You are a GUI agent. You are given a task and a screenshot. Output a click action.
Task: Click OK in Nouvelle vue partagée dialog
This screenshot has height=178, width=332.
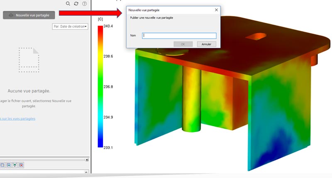(183, 44)
